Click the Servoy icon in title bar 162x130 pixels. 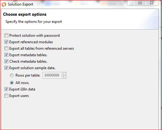[4, 4]
